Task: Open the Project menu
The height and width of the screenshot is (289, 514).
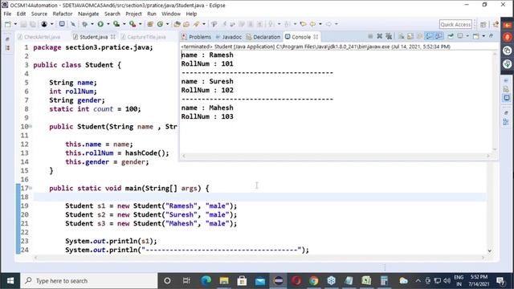Action: (x=133, y=14)
